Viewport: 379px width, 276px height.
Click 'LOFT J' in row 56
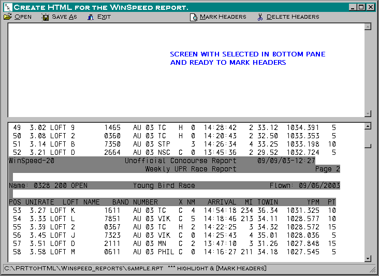tap(63, 235)
